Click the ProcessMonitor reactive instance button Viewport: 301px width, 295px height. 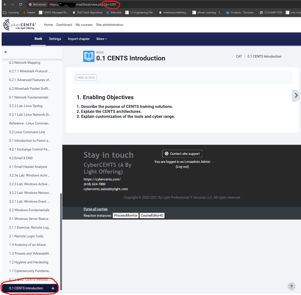(126, 215)
